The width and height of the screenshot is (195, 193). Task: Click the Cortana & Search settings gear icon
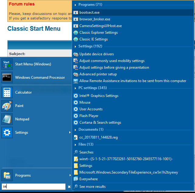(x=76, y=122)
